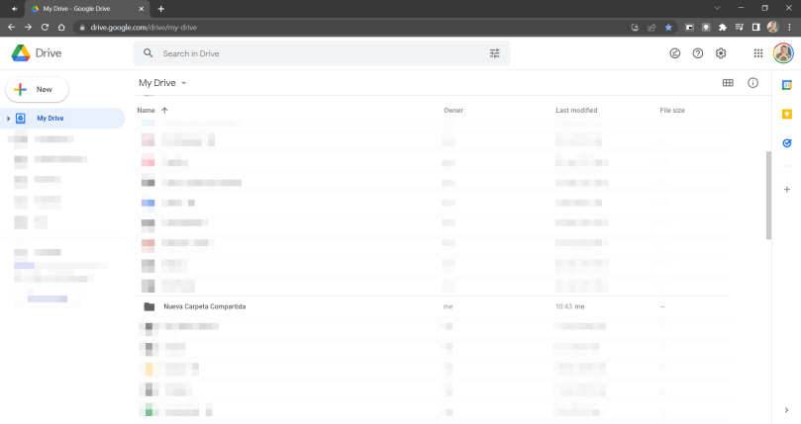801x424 pixels.
Task: Go forward in browser
Action: (x=28, y=27)
